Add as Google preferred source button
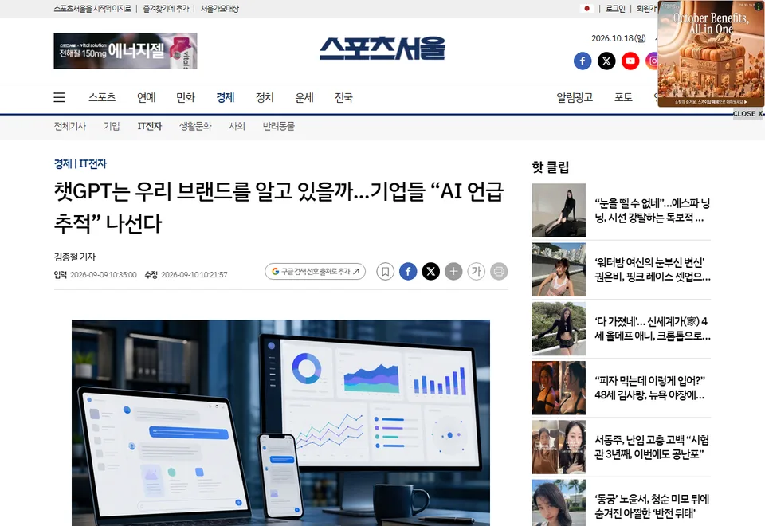The height and width of the screenshot is (526, 765). pos(316,271)
